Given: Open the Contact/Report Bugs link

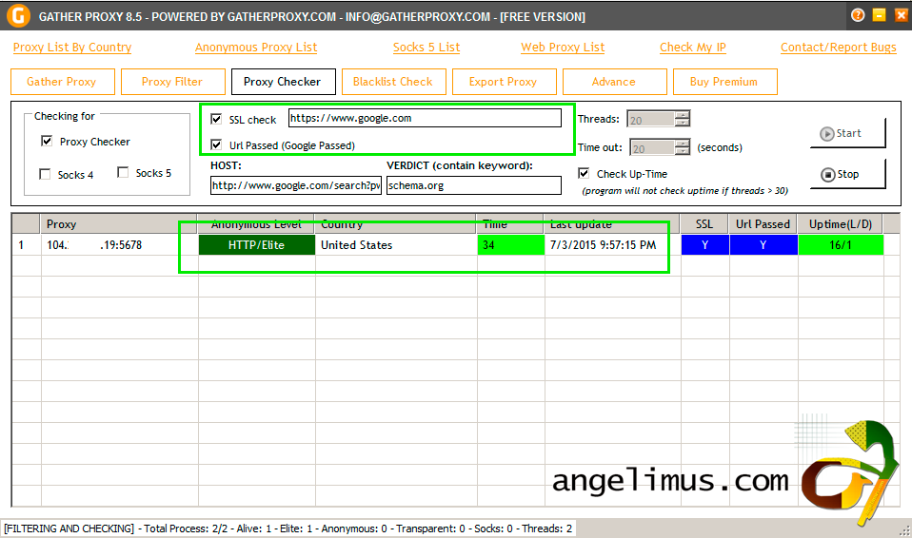Looking at the screenshot, I should 838,48.
